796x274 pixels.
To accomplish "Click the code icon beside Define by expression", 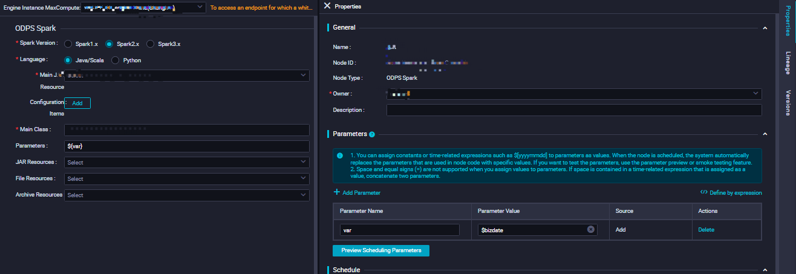I will coord(703,192).
